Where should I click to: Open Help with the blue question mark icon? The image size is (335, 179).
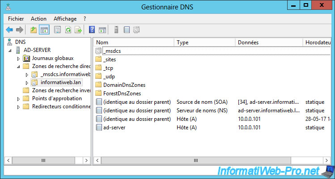coord(92,30)
